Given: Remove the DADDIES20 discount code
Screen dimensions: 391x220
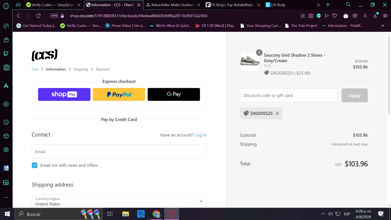Looking at the screenshot, I should pos(277,113).
